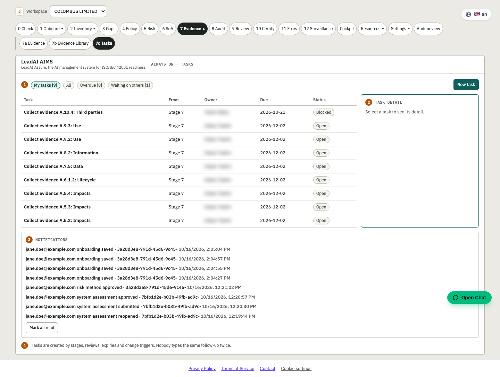
Task: Create a New task
Action: click(466, 85)
